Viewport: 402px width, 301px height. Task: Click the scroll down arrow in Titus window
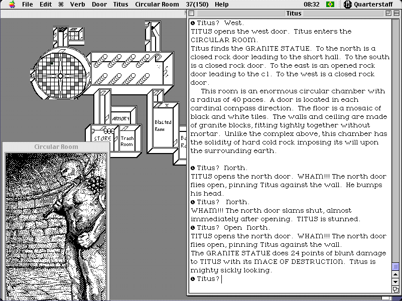(395, 282)
